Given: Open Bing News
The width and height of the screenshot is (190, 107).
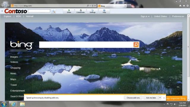Looking at the screenshot, I should point(13,73).
